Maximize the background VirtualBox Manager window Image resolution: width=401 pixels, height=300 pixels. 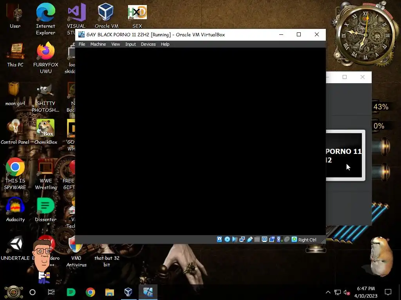click(345, 77)
